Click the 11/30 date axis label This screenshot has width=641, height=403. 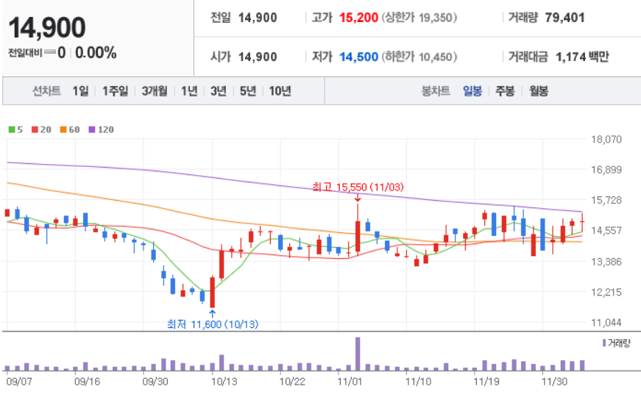554,382
